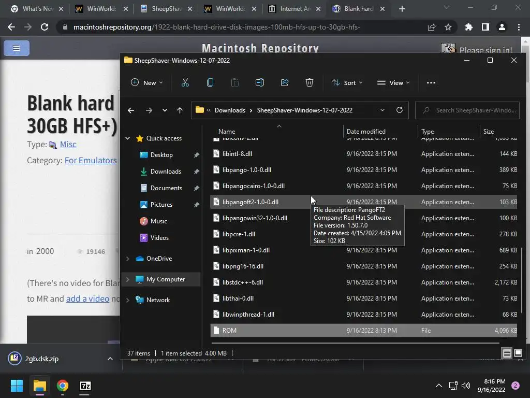This screenshot has width=530, height=398.
Task: Switch to large thumbnails view icon
Action: pyautogui.click(x=518, y=353)
